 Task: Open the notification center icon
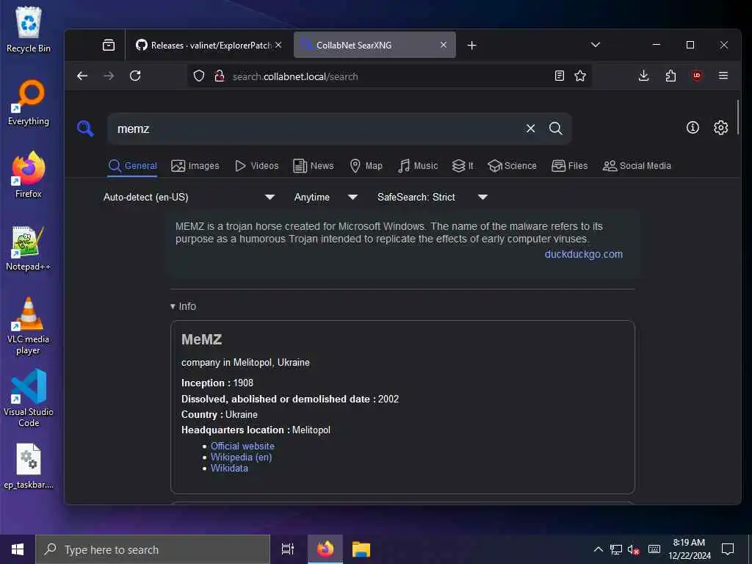[728, 549]
